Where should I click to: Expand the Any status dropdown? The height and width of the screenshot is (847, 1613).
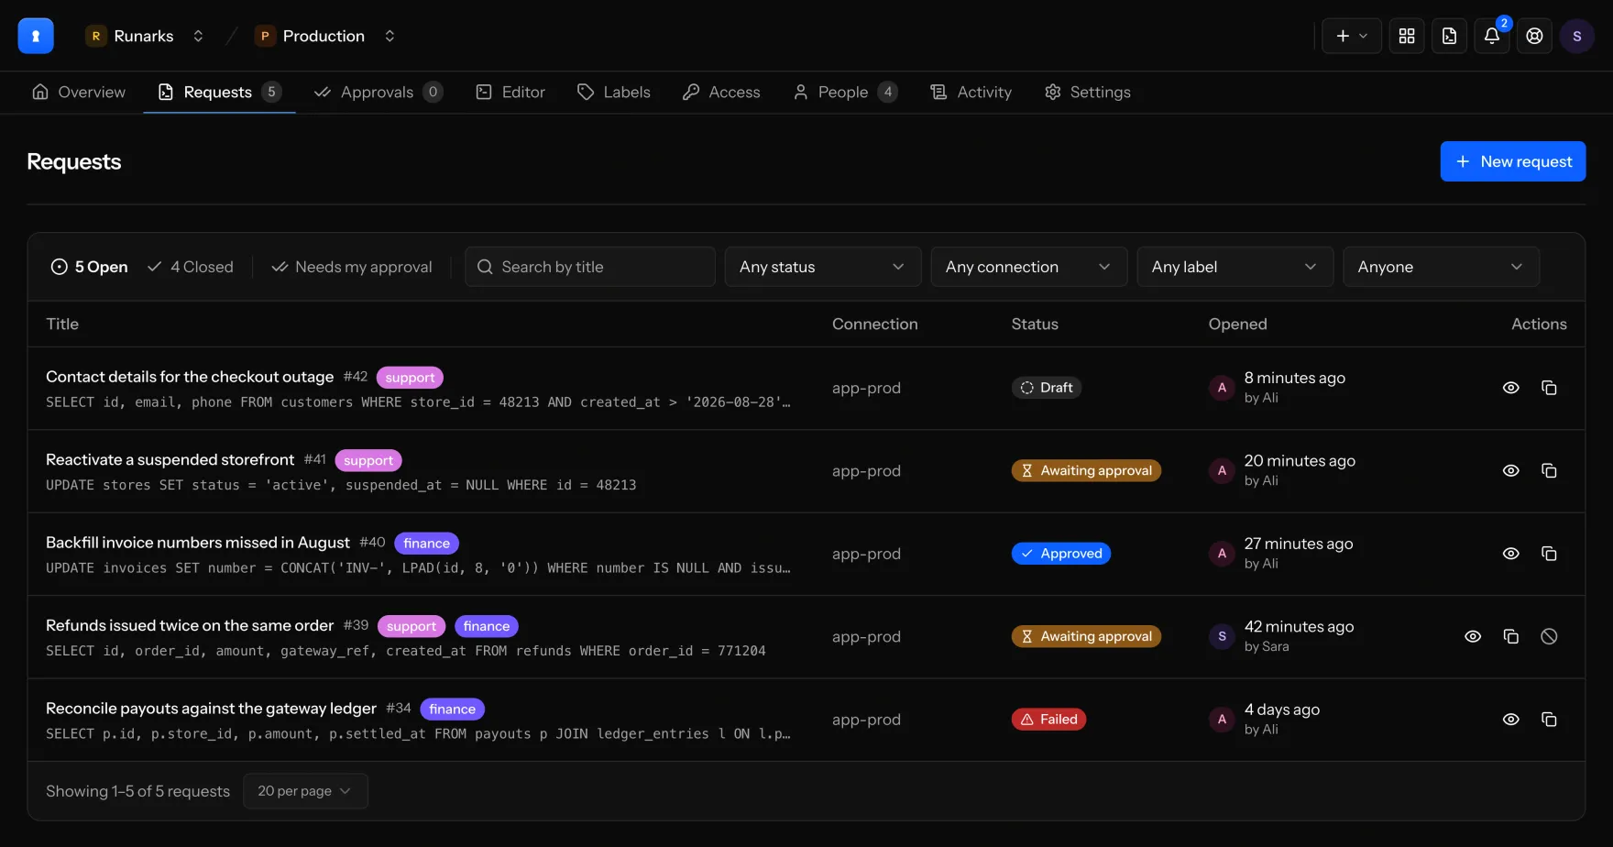point(823,267)
